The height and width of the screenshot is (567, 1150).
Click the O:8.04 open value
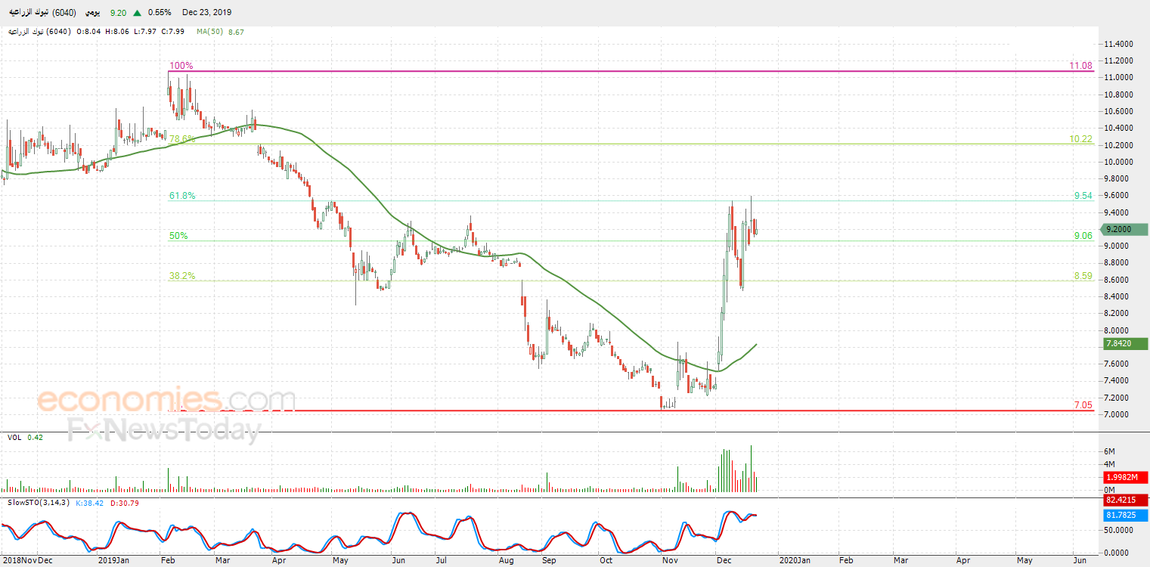[88, 32]
